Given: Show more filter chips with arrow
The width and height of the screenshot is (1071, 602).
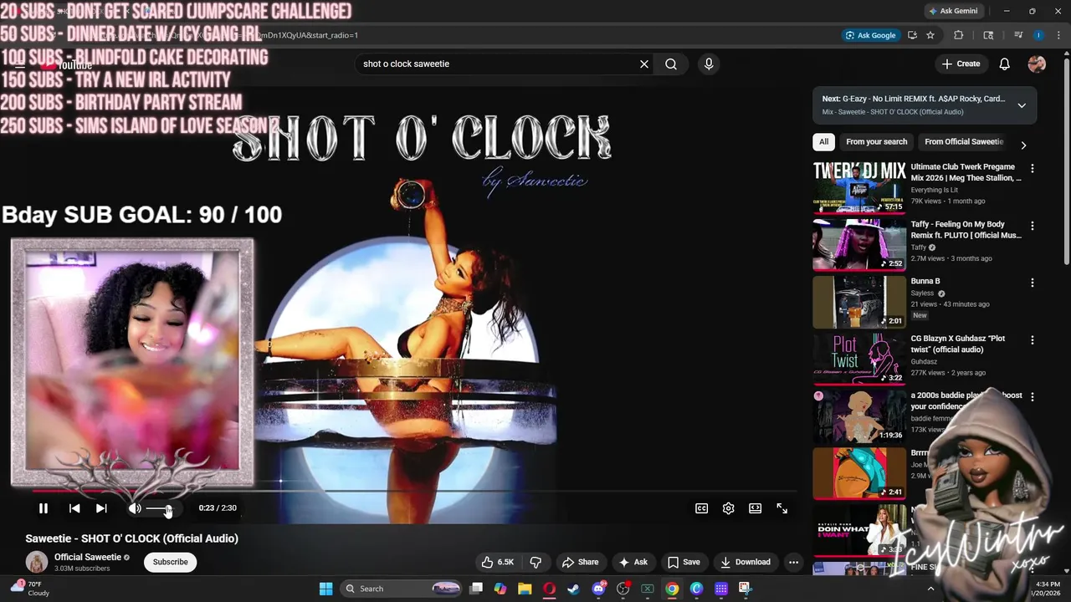Looking at the screenshot, I should (1023, 145).
